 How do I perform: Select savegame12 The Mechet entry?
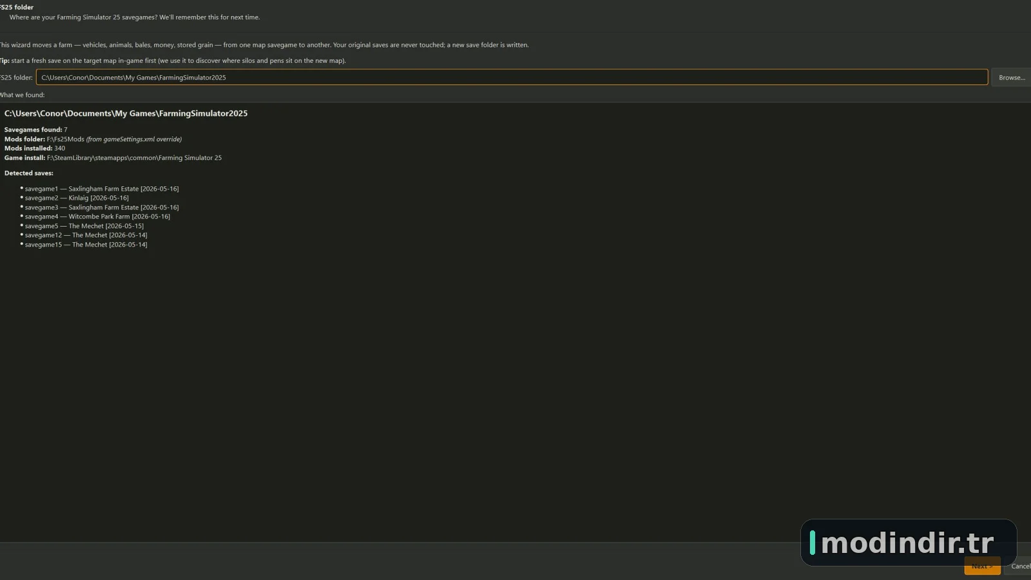pos(86,235)
